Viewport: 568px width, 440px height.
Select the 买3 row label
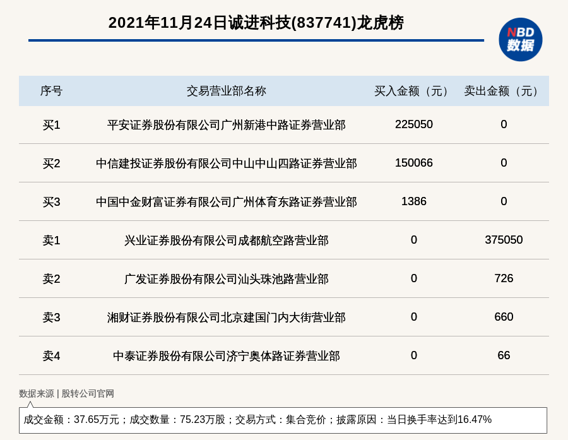pyautogui.click(x=51, y=201)
